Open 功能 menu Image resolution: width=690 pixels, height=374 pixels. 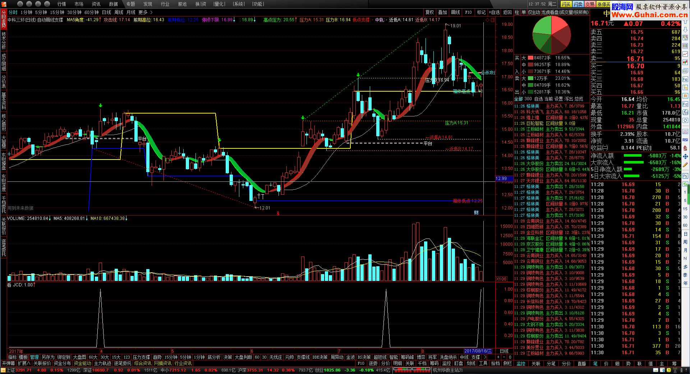point(258,4)
